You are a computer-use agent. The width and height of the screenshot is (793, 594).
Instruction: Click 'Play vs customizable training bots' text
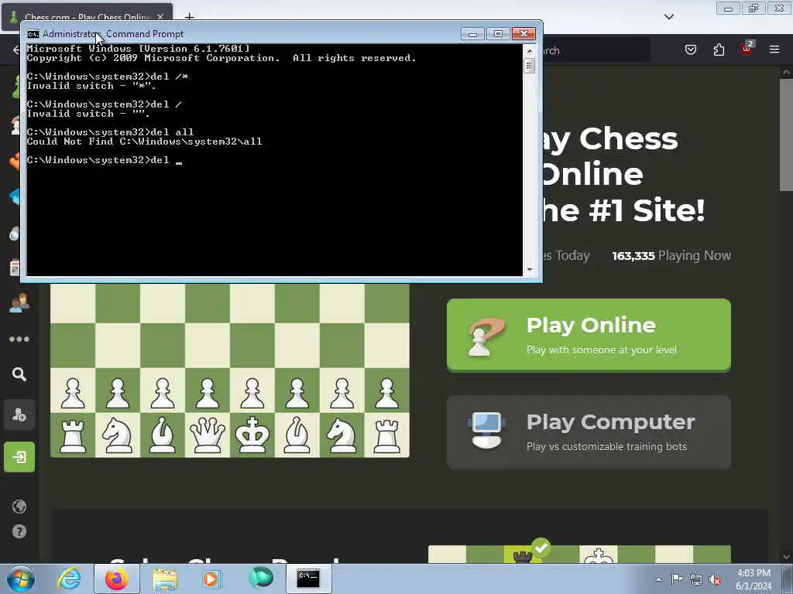click(606, 446)
